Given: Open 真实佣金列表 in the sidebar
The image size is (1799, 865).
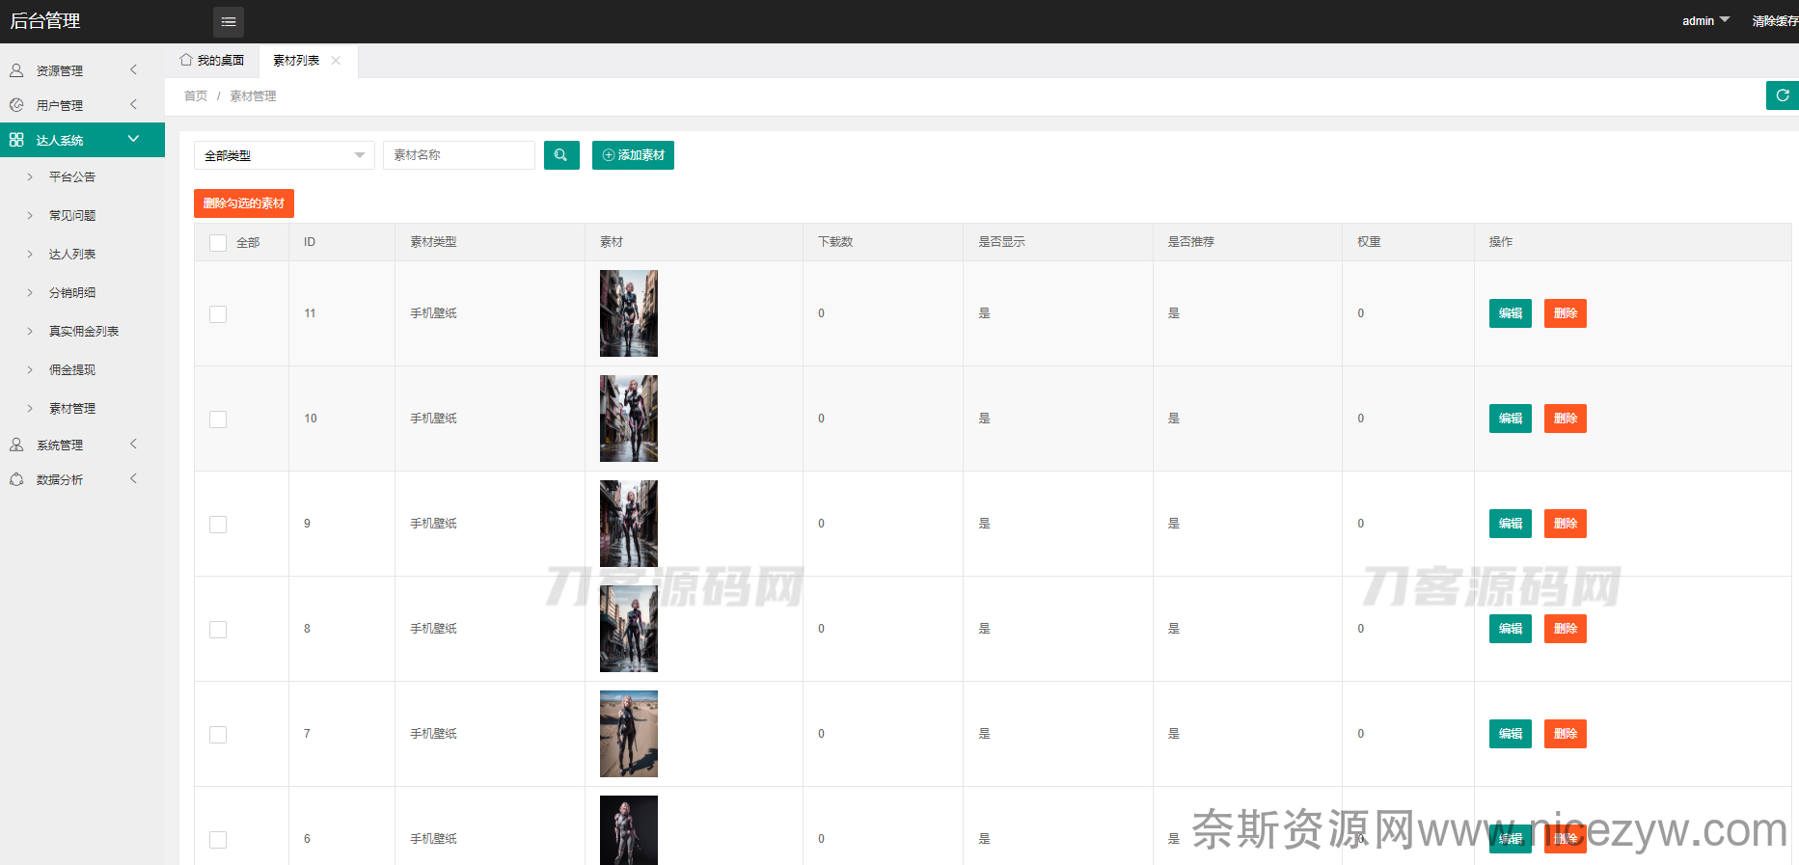Looking at the screenshot, I should pos(84,332).
